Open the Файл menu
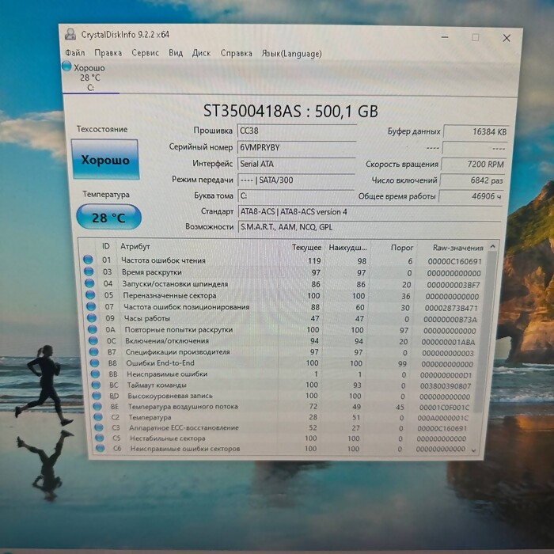 tap(74, 53)
